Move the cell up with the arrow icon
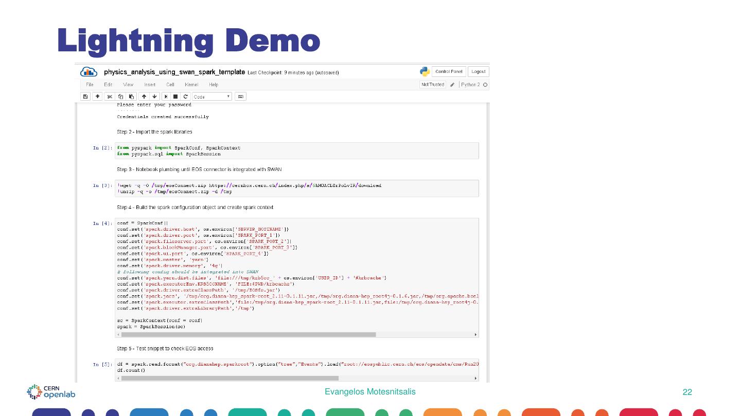This screenshot has height=416, width=741. coord(144,97)
